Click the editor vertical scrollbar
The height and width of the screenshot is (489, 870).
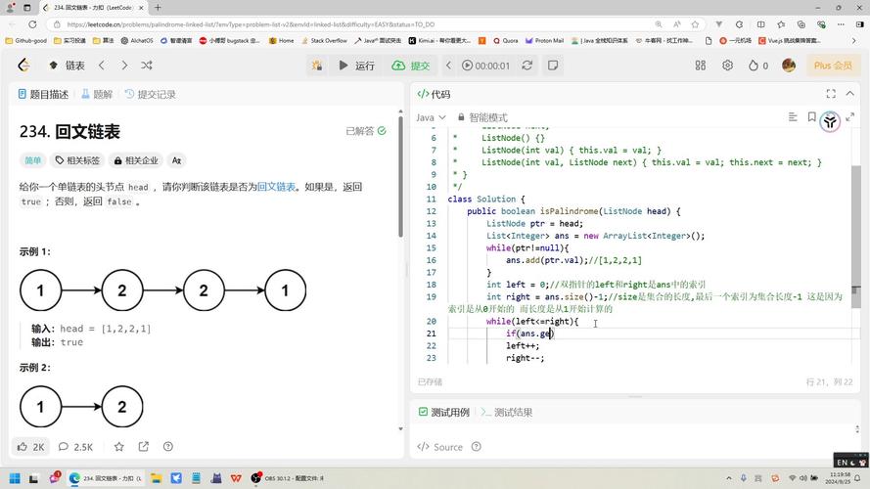pyautogui.click(x=855, y=237)
